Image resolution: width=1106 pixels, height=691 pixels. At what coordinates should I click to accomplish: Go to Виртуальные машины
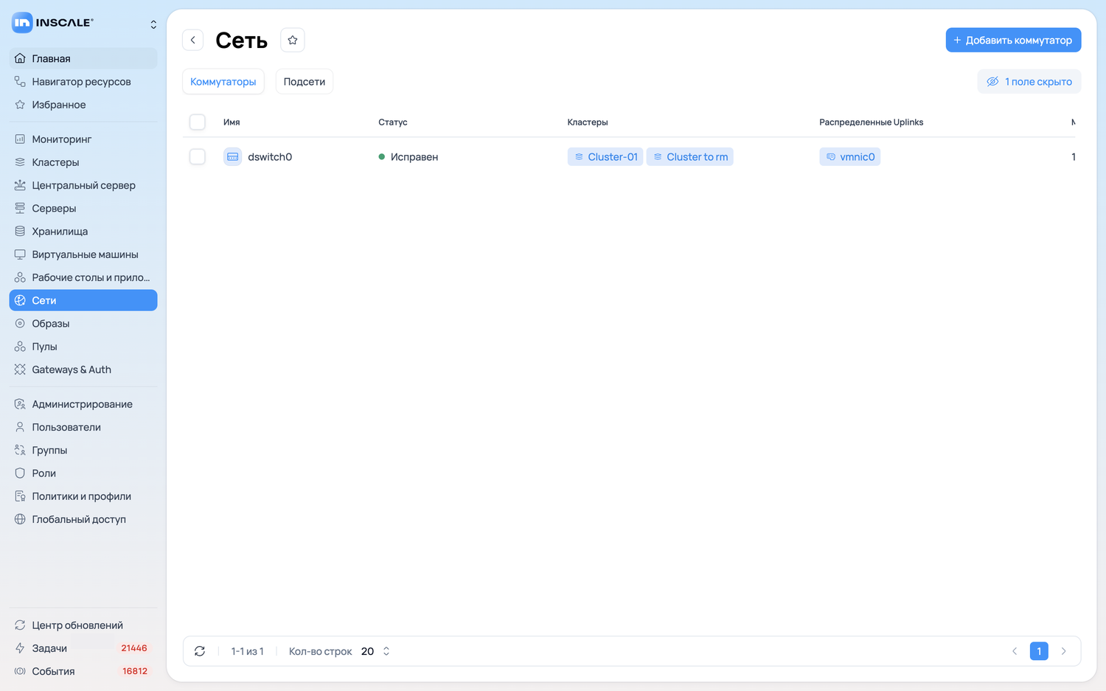(x=83, y=254)
